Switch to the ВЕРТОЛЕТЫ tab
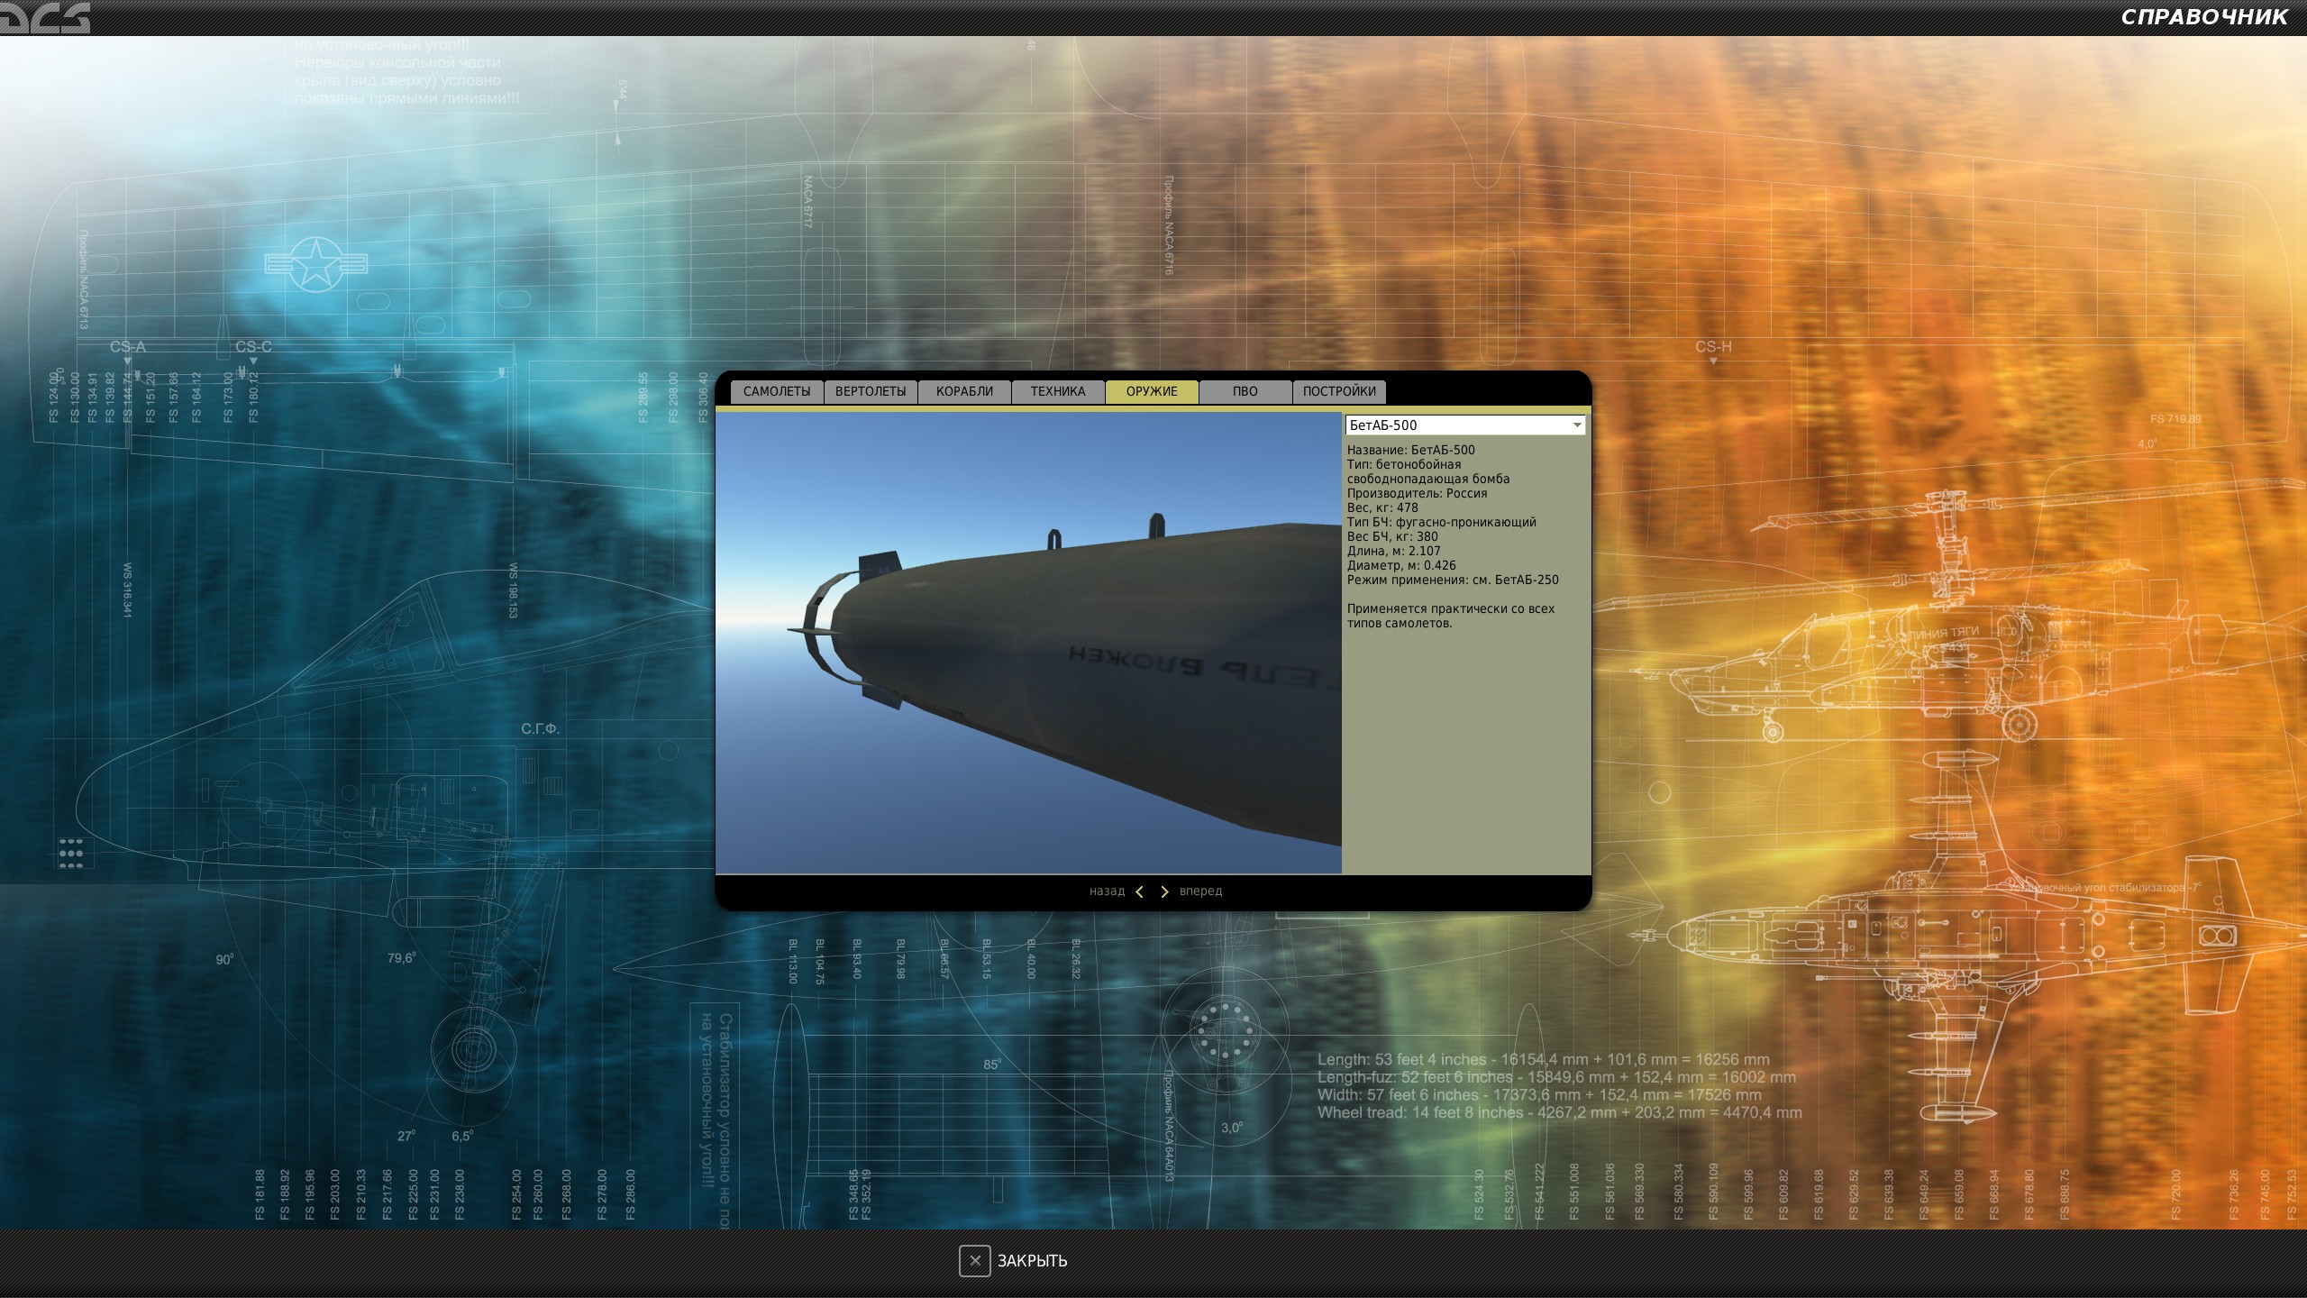 tap(871, 391)
